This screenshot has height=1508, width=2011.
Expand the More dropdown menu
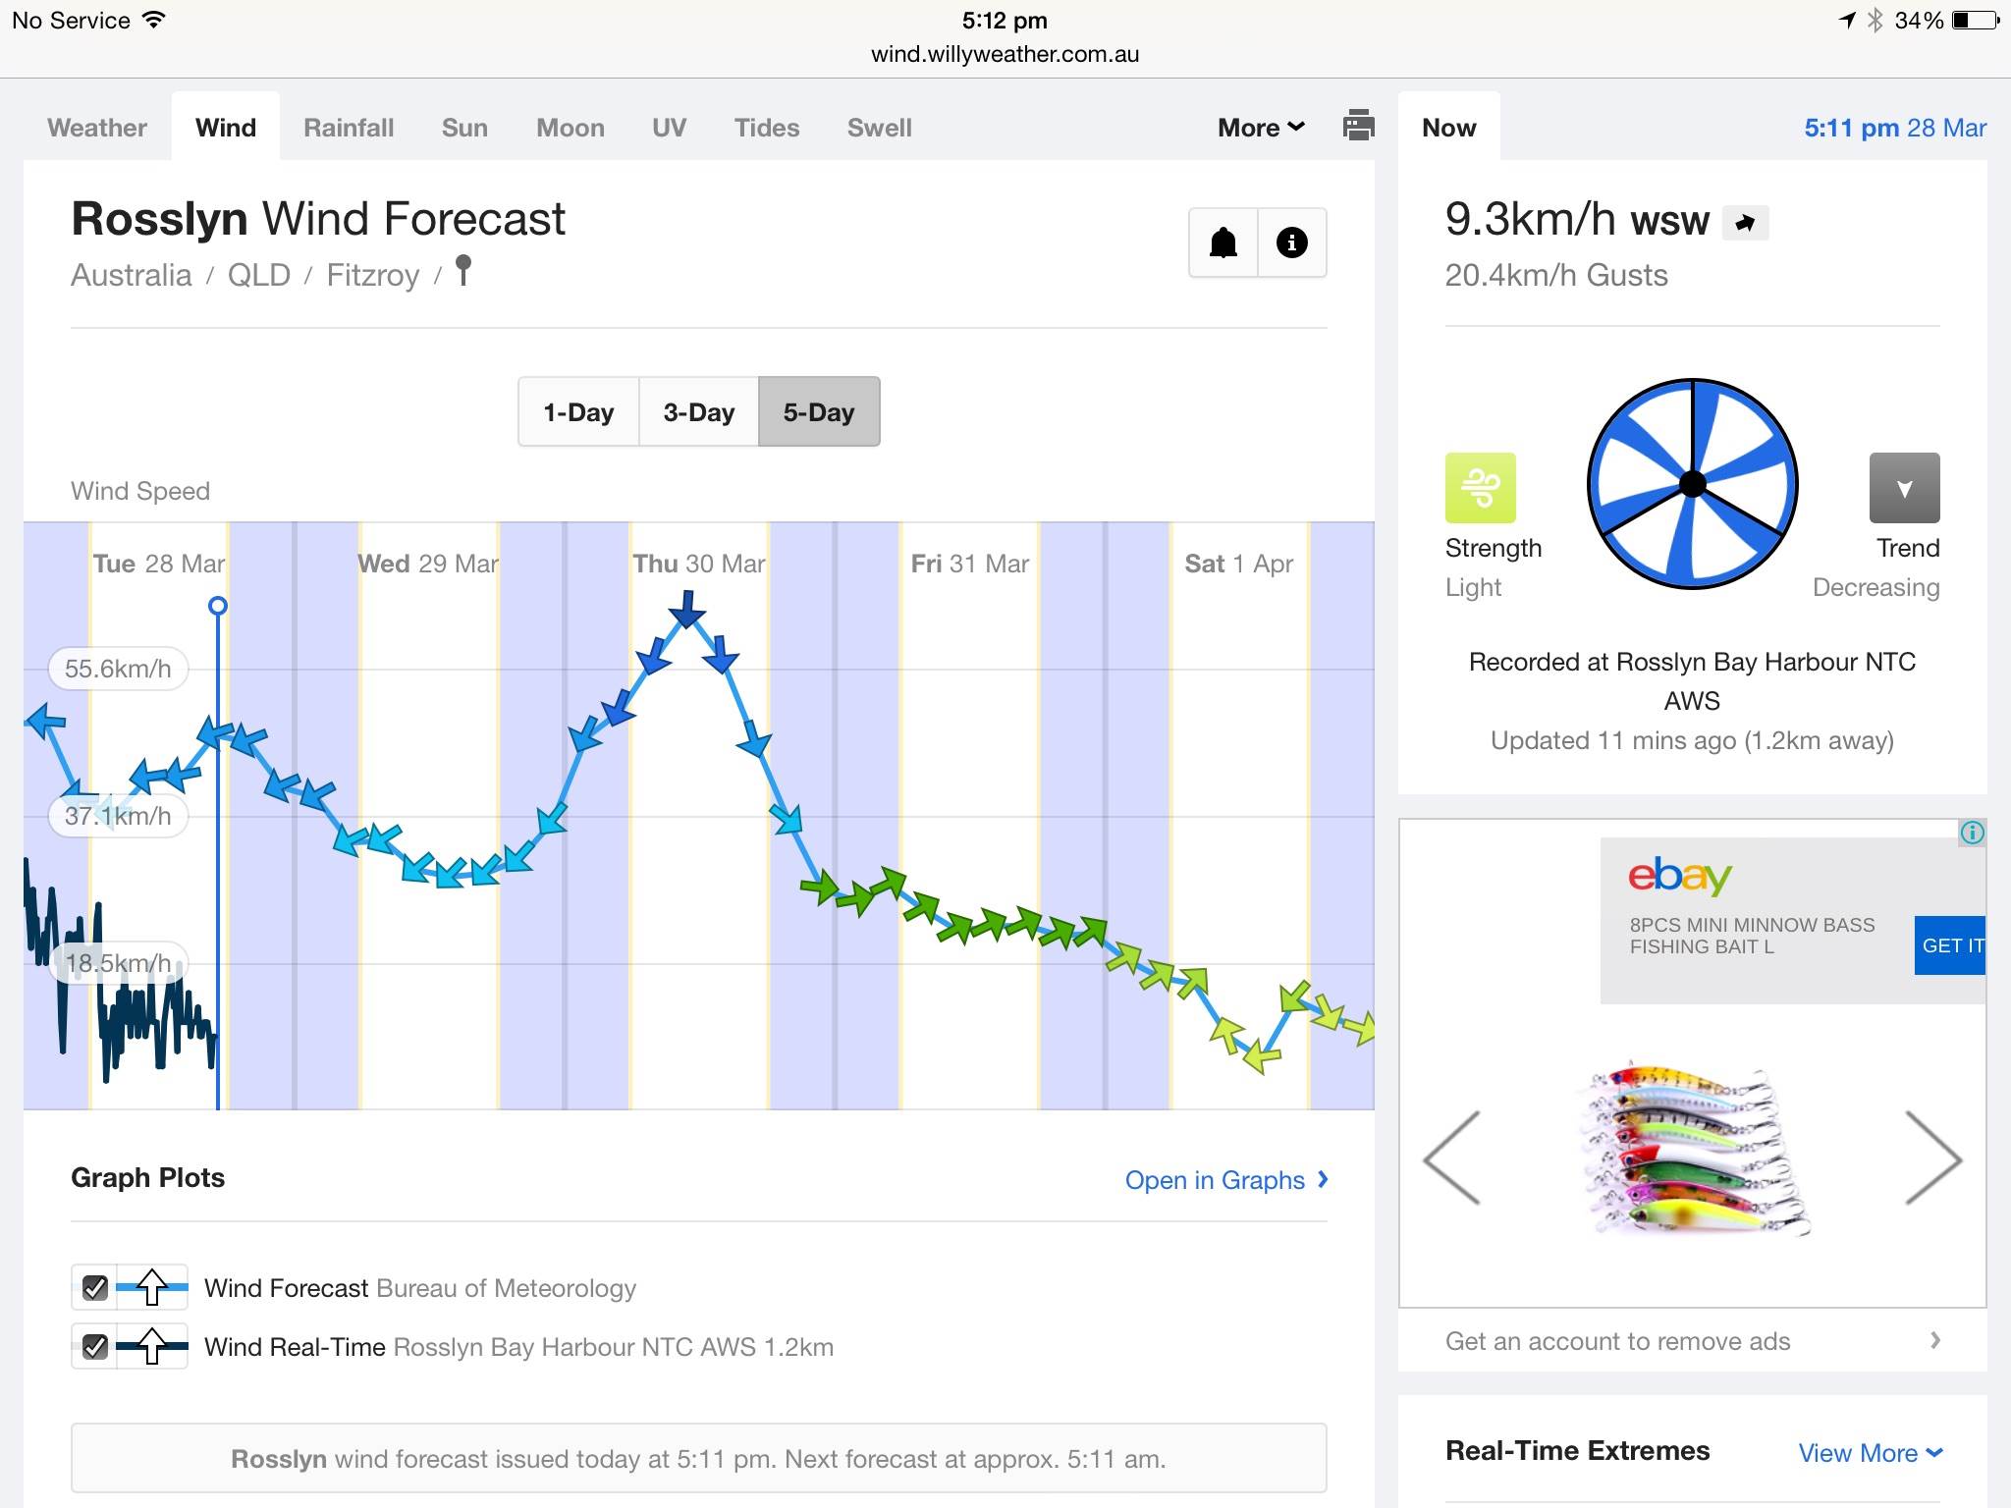[1261, 128]
